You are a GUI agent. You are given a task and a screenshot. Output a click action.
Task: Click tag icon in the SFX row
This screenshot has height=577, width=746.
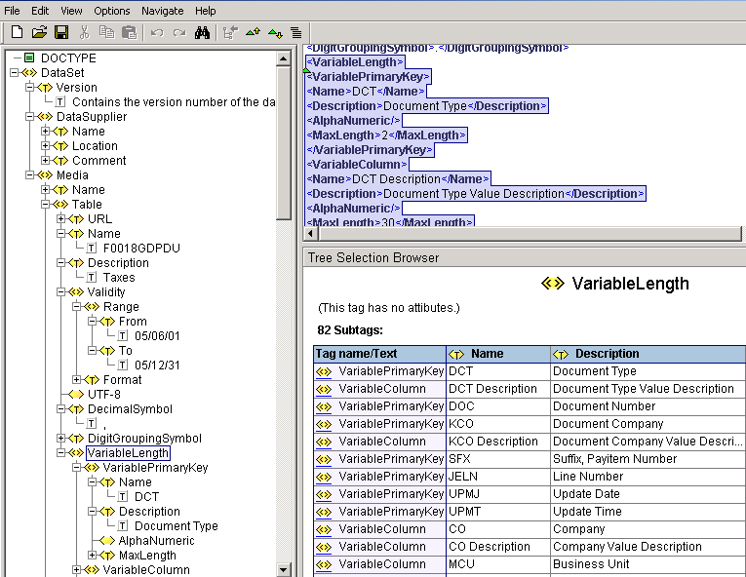(x=324, y=459)
